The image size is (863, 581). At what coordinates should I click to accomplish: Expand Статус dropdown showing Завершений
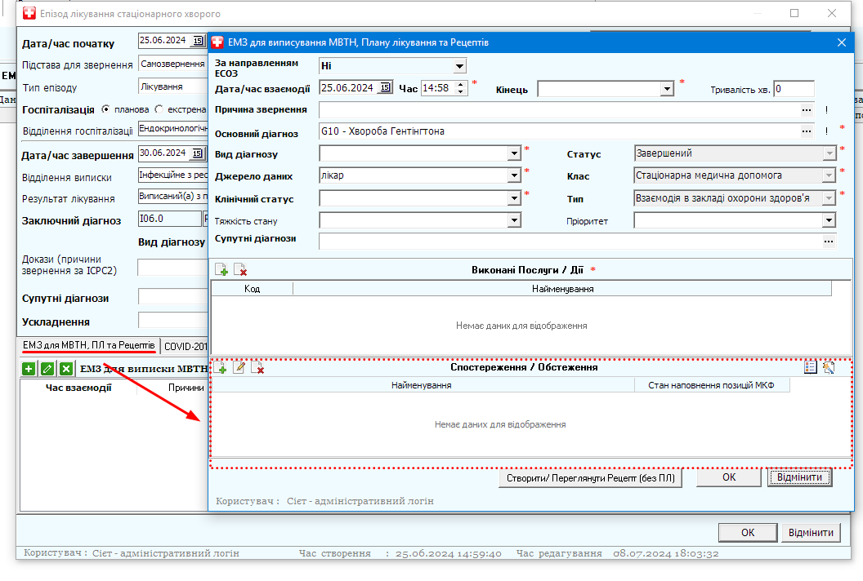[829, 153]
